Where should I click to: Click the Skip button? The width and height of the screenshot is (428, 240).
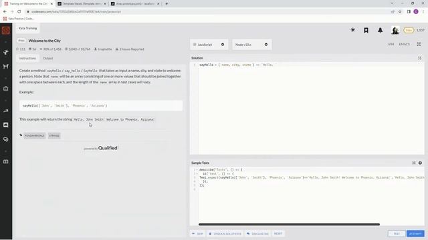[x=198, y=233]
